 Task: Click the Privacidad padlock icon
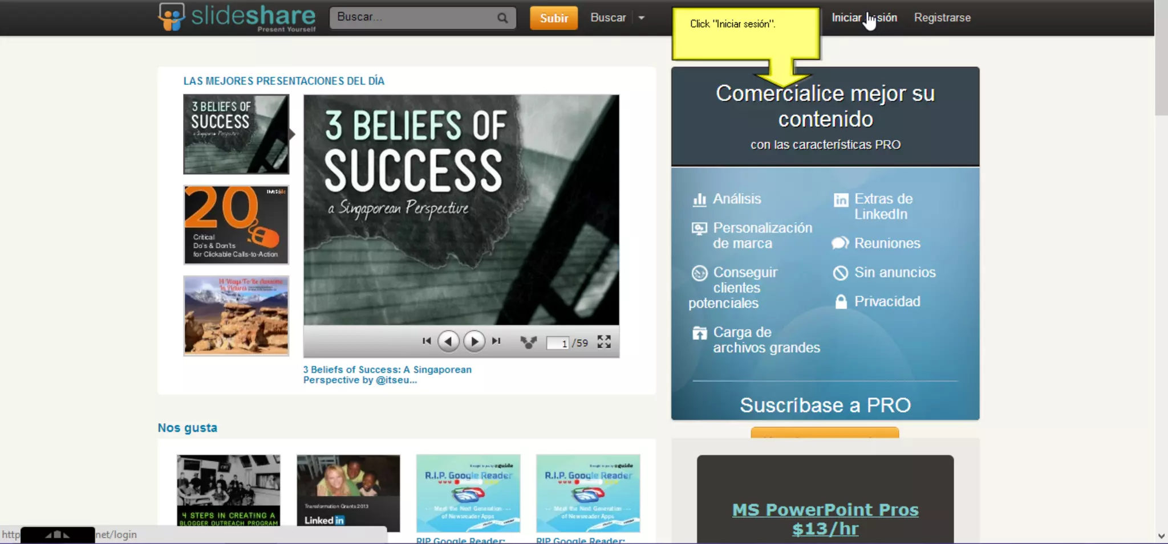point(841,301)
